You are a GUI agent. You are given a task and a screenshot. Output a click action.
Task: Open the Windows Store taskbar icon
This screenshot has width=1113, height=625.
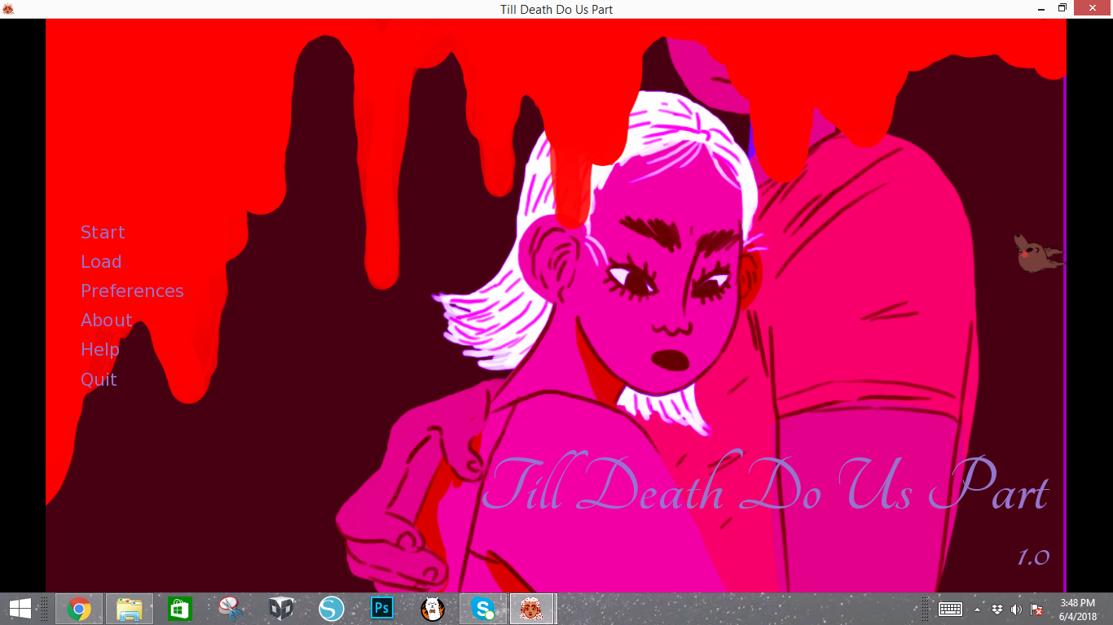click(x=180, y=609)
